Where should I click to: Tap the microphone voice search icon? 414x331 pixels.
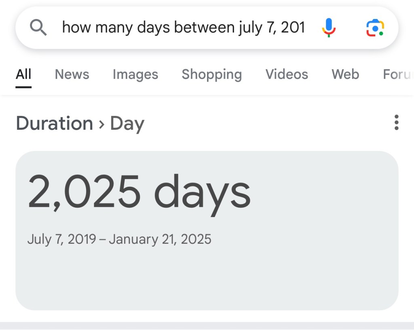(328, 28)
